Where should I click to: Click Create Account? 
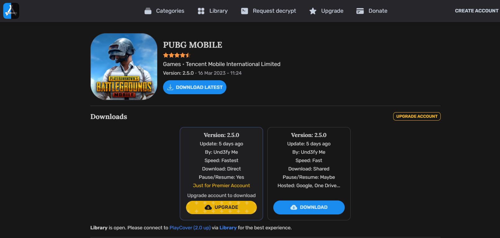pyautogui.click(x=477, y=11)
